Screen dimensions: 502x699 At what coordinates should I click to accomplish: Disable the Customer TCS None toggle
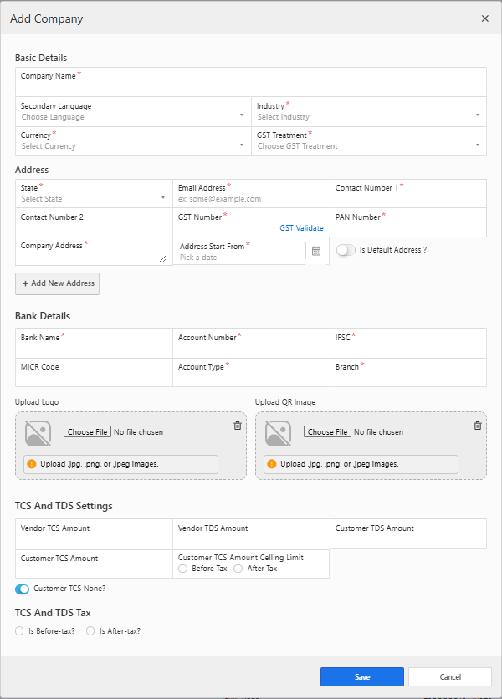pos(23,589)
